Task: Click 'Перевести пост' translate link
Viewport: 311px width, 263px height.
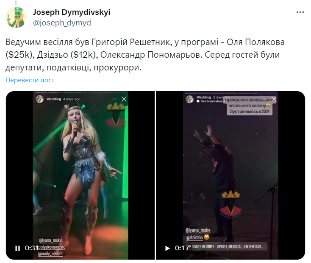Action: (30, 80)
